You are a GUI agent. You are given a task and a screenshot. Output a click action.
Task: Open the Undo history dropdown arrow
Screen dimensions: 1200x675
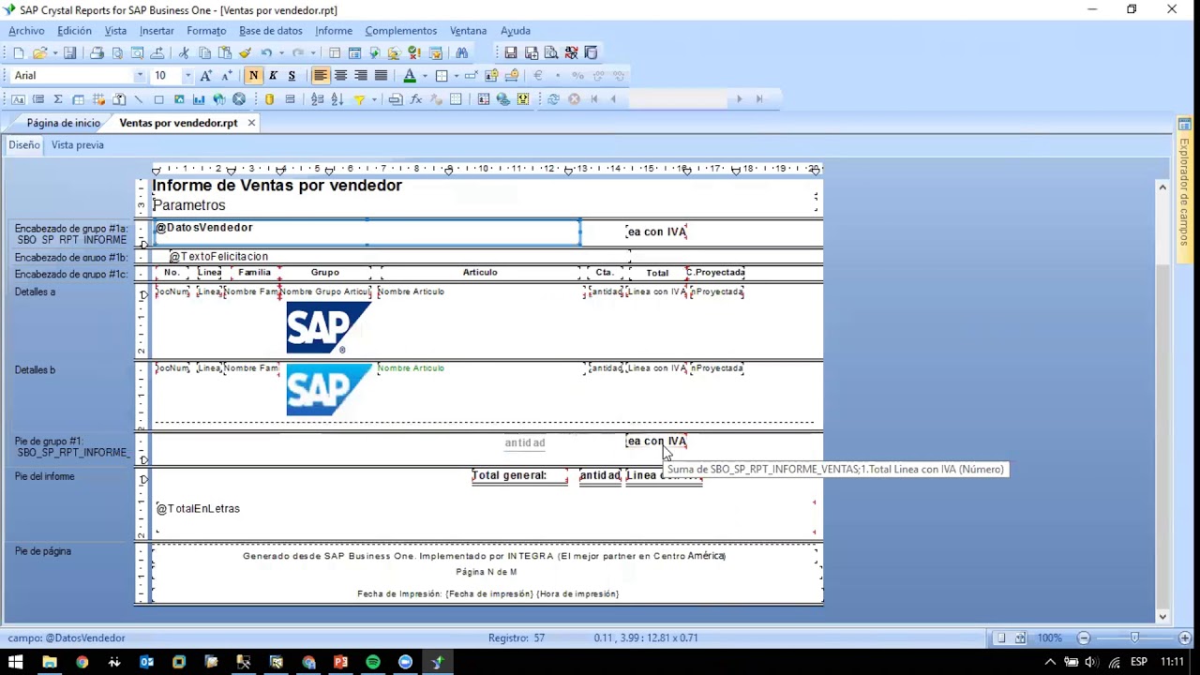281,53
